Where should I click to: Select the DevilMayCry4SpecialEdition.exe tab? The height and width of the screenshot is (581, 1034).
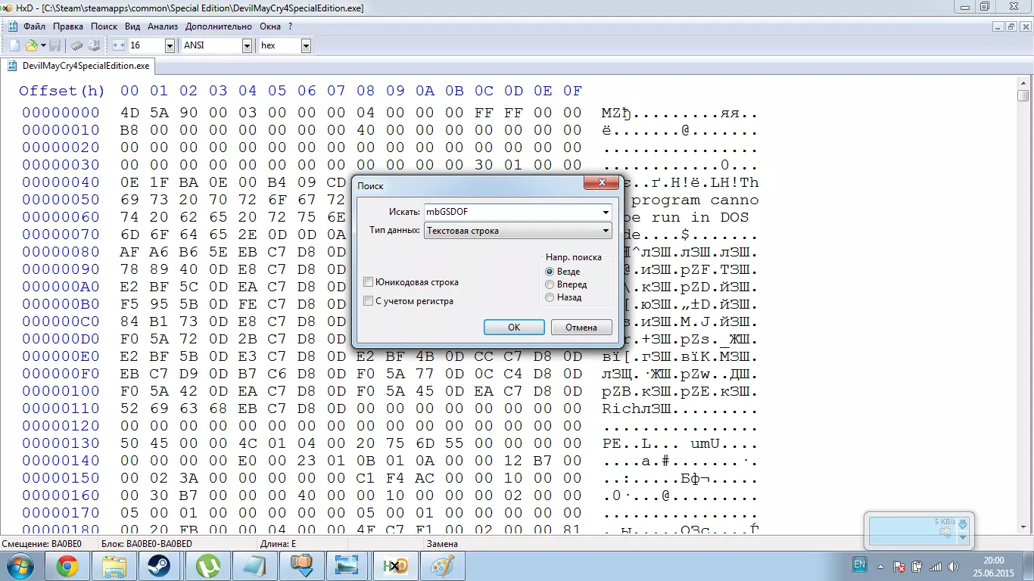tap(78, 66)
